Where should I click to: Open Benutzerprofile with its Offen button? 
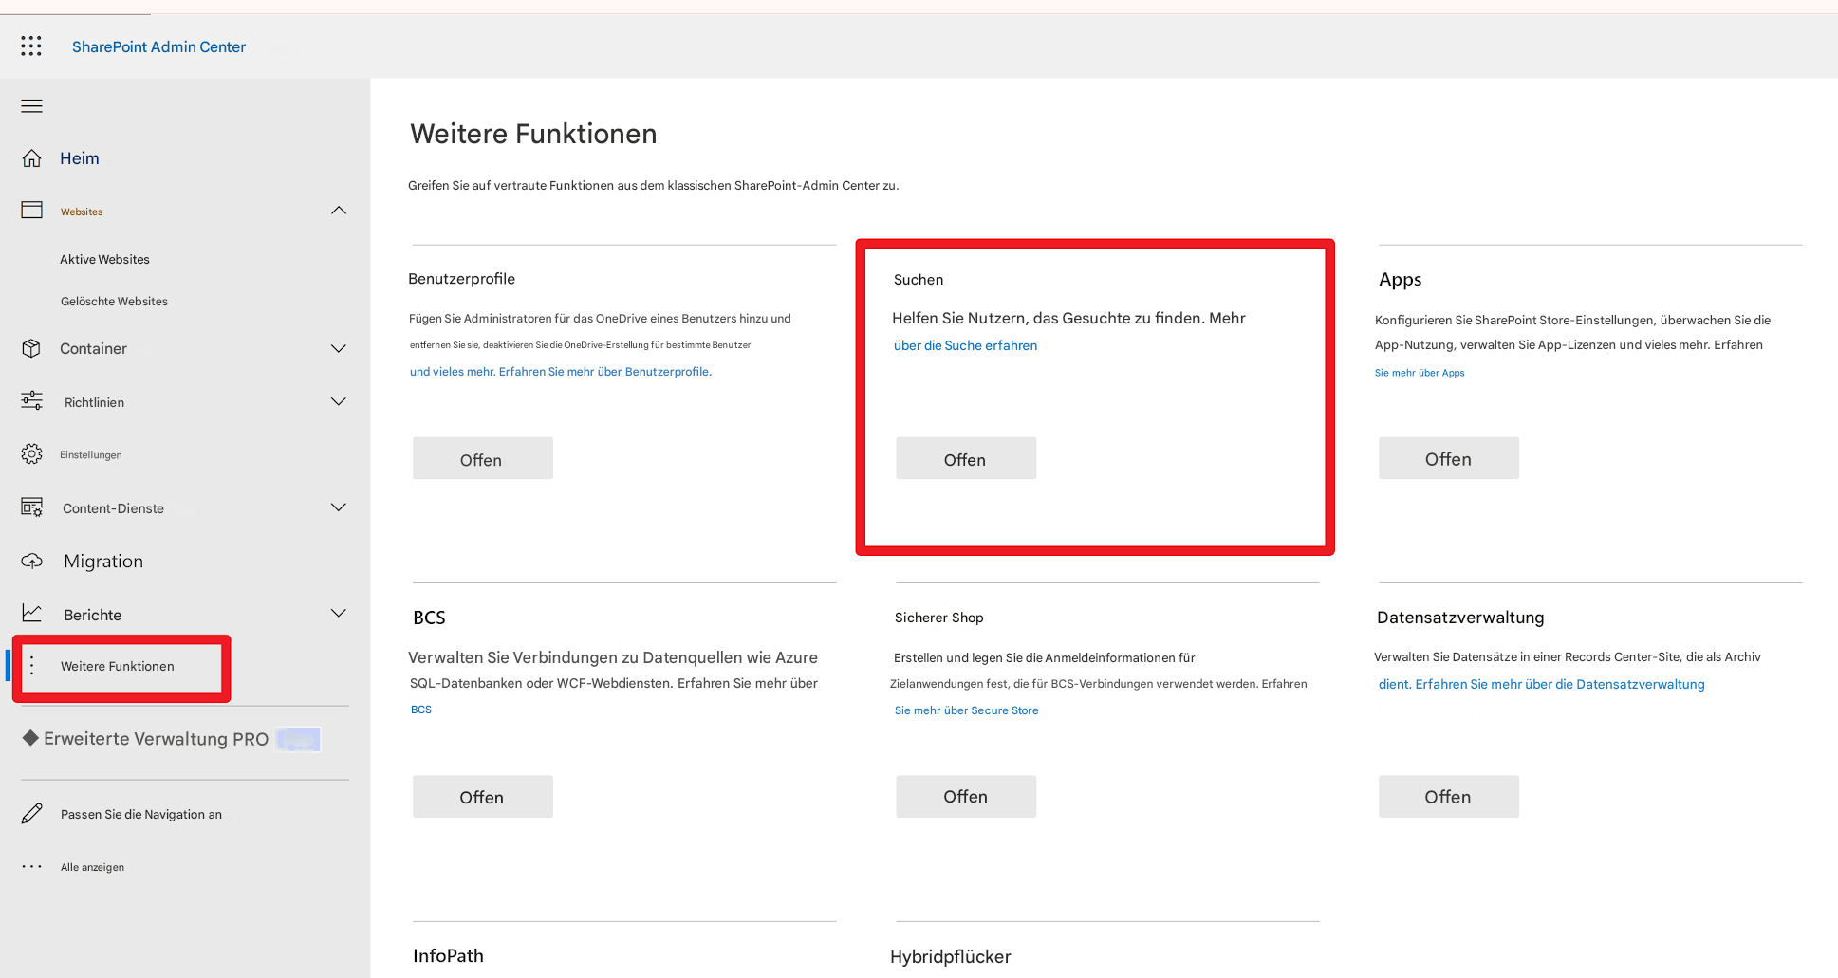pos(482,458)
